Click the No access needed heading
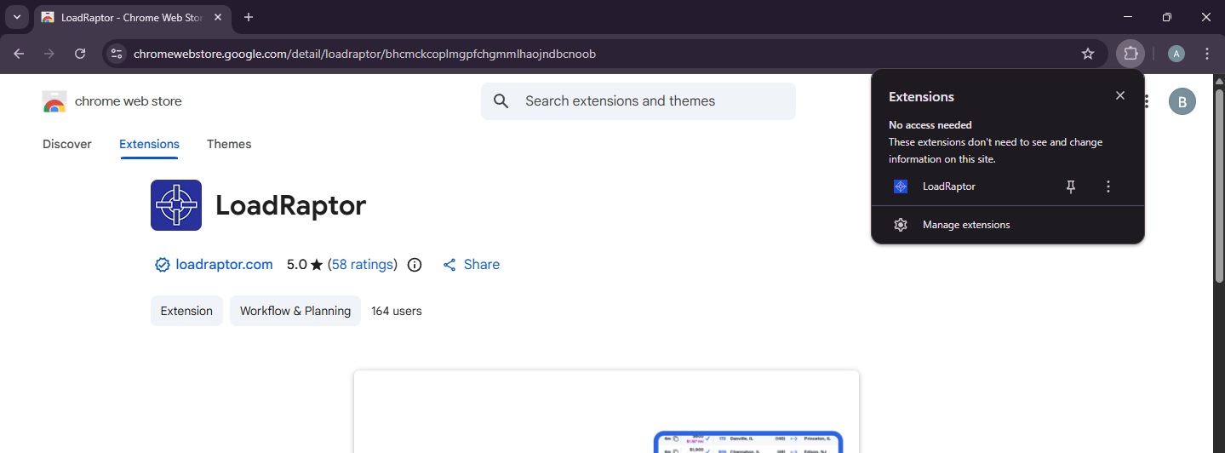Viewport: 1225px width, 453px height. tap(930, 125)
